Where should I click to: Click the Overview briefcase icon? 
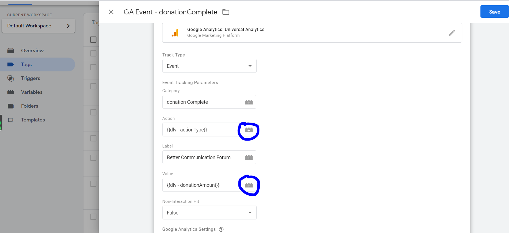[x=11, y=51]
